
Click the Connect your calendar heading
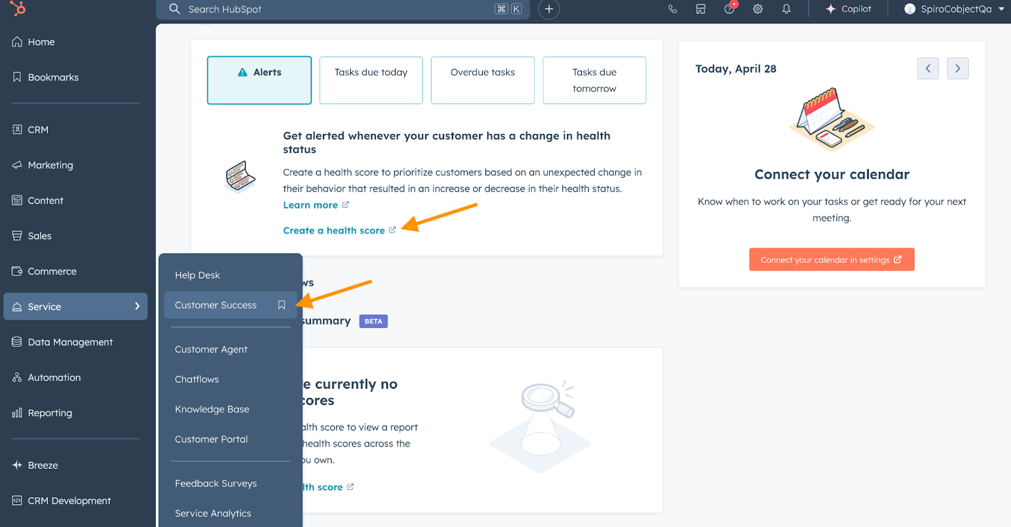click(x=832, y=174)
